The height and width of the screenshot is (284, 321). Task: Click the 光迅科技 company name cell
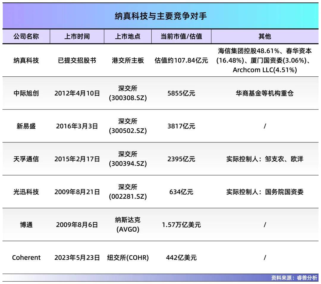pos(26,192)
